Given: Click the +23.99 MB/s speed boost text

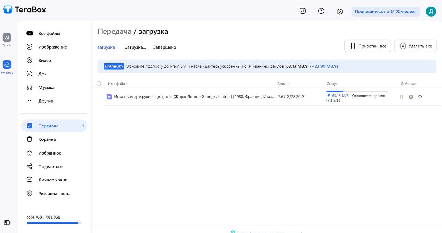Looking at the screenshot, I should pyautogui.click(x=324, y=66).
